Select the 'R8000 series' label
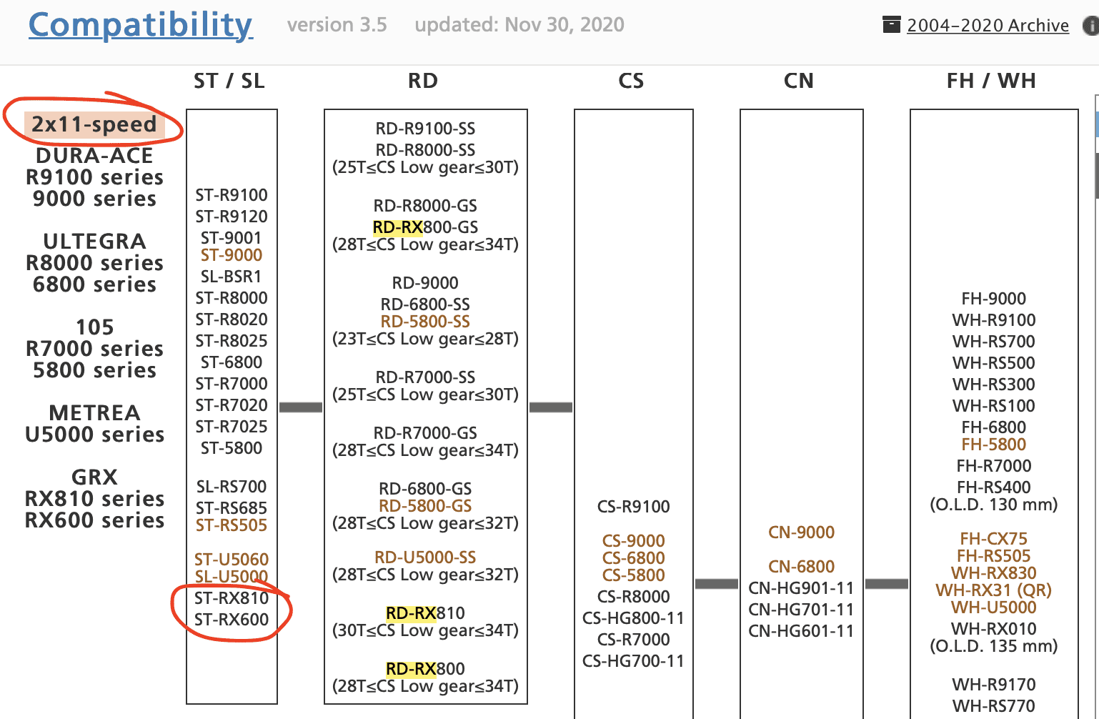 click(94, 263)
